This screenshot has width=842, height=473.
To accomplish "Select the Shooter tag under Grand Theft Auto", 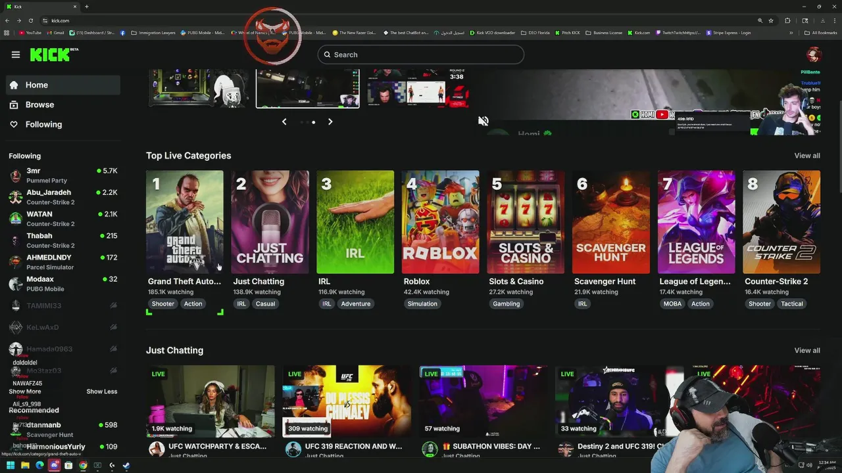I will 163,304.
